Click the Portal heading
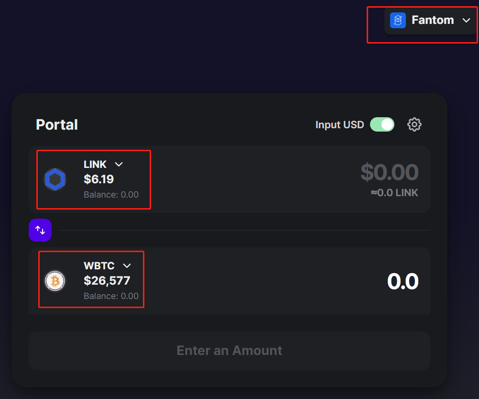 (57, 125)
